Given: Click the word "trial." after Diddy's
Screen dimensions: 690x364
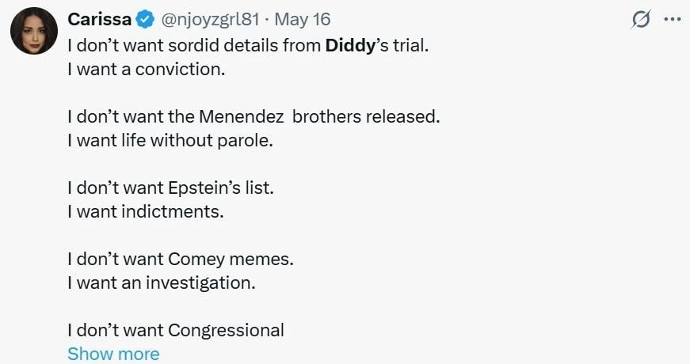Looking at the screenshot, I should (410, 45).
